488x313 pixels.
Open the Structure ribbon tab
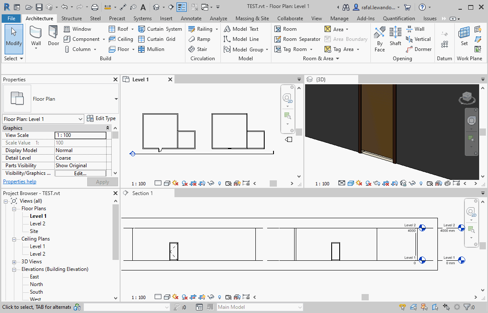click(x=72, y=19)
